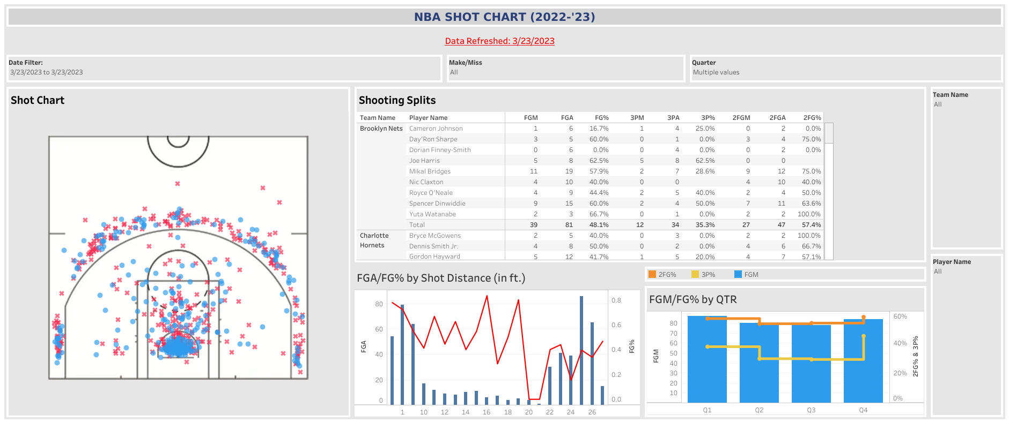
Task: Select the FG% column header in Shooting Splits
Action: [601, 118]
